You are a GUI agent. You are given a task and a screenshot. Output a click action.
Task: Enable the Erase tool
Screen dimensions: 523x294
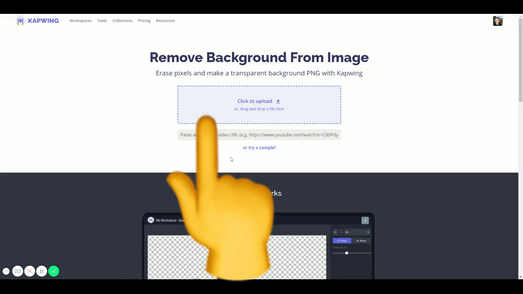point(342,241)
